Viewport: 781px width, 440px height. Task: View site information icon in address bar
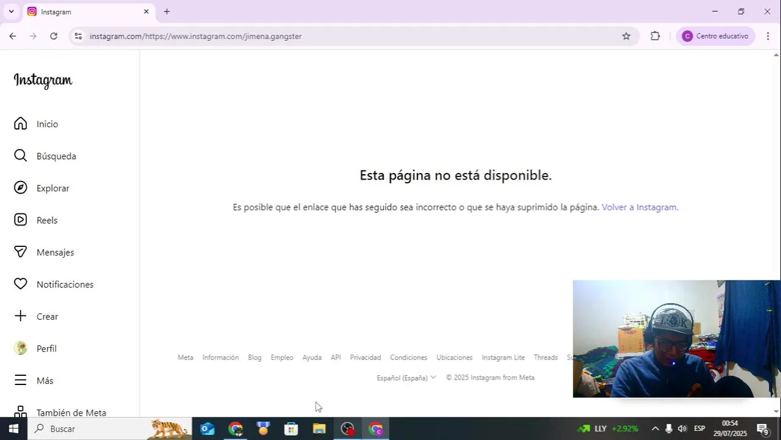pyautogui.click(x=78, y=36)
